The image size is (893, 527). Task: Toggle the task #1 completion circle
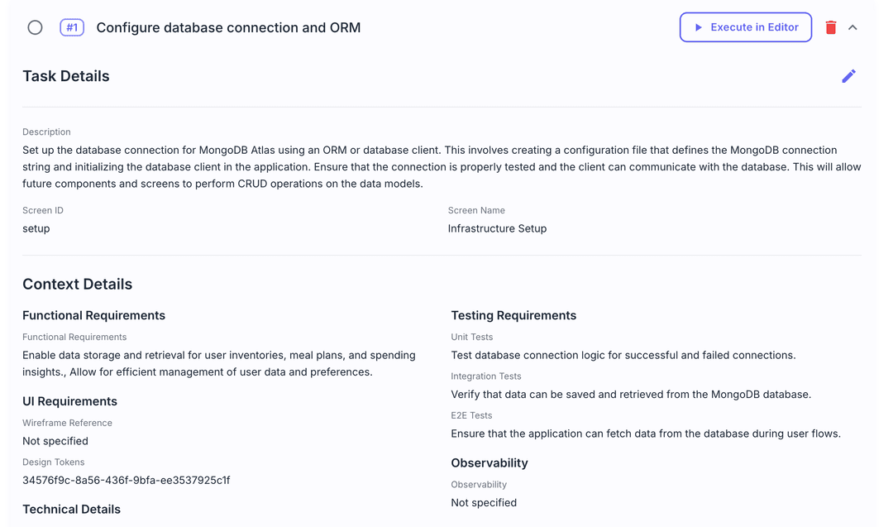(35, 27)
